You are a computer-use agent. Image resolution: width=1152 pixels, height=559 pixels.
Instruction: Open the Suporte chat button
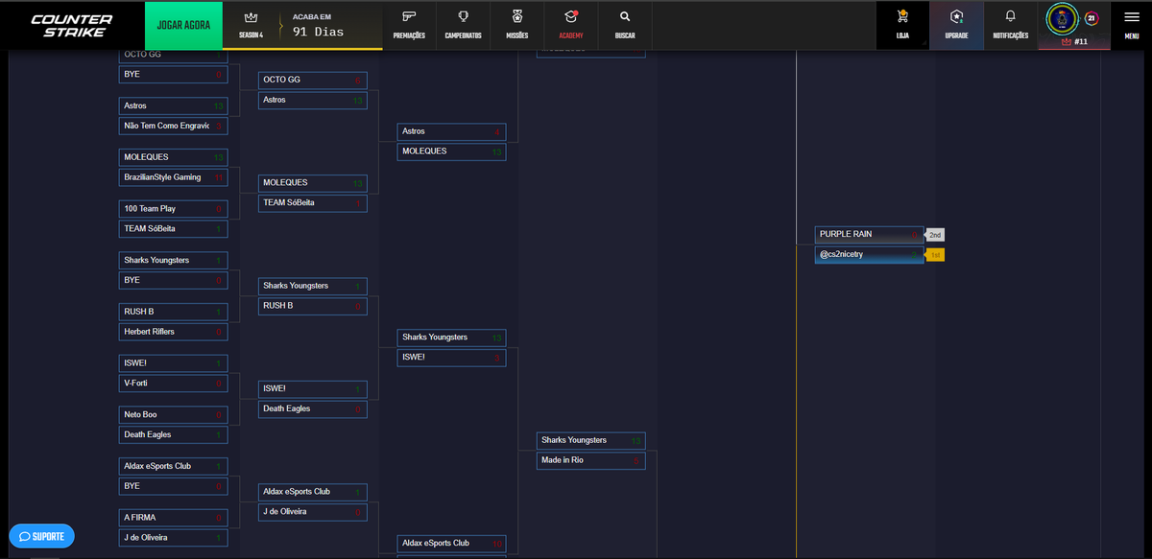tap(41, 536)
